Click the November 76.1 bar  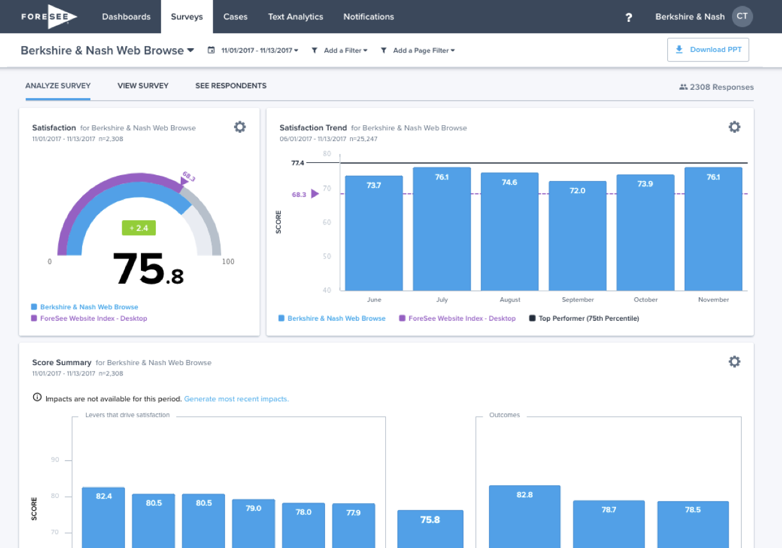tap(713, 229)
